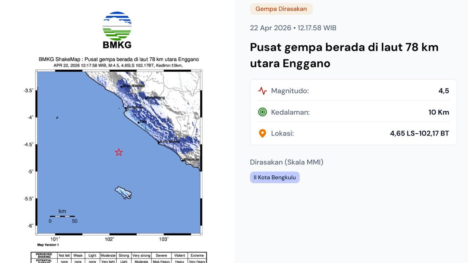Image resolution: width=468 pixels, height=263 pixels.
Task: Click the II Kota Bengkulu MMI chip
Action: (x=275, y=177)
